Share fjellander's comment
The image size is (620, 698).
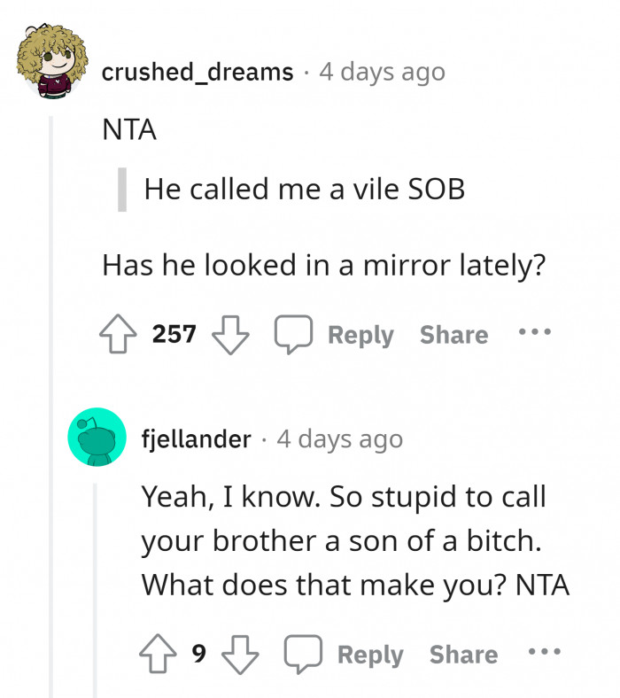pos(463,655)
